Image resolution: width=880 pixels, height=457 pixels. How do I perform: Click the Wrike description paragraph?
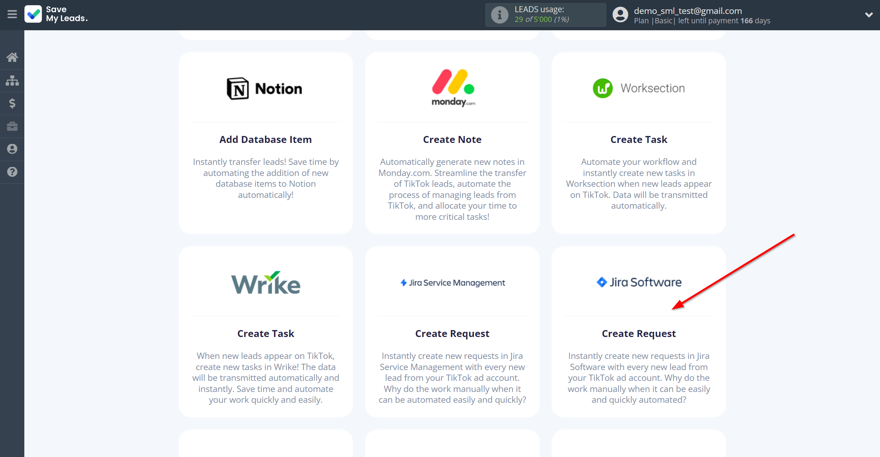[266, 378]
